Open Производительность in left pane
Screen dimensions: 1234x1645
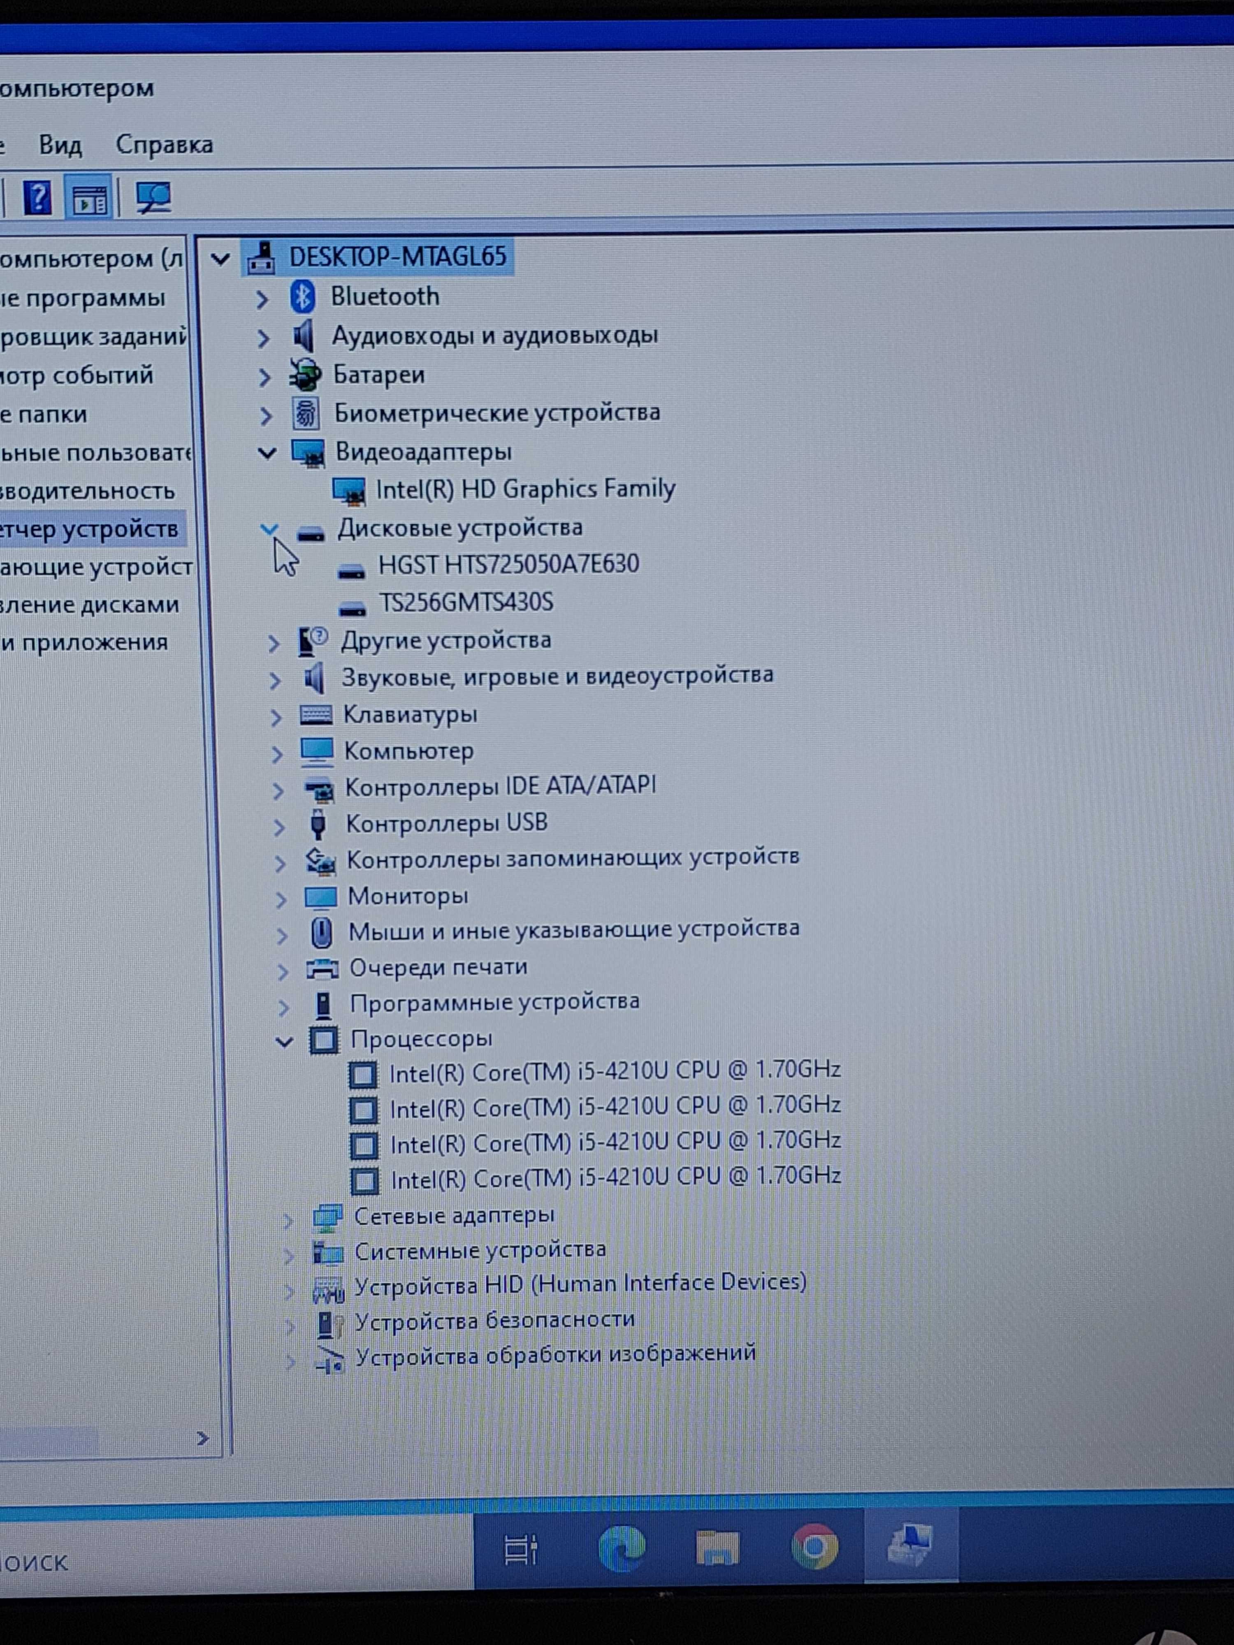click(87, 491)
